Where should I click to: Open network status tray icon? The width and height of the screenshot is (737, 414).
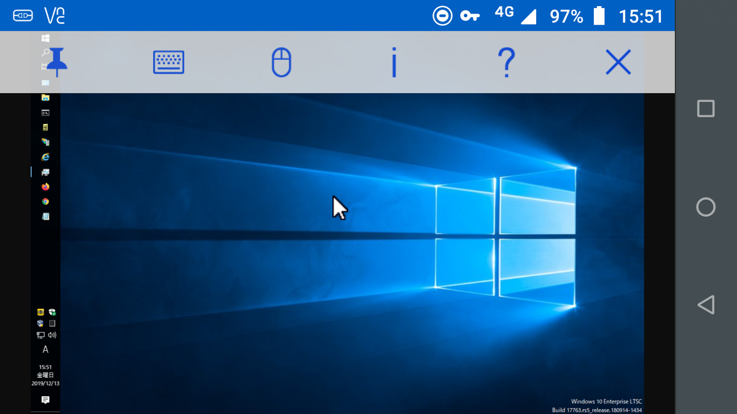pos(41,335)
